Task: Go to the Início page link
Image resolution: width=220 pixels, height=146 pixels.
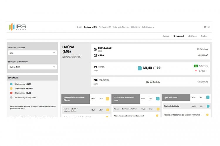Action: tap(79, 27)
